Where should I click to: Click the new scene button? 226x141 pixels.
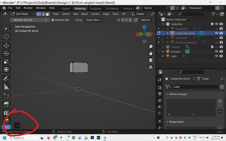click(x=172, y=8)
